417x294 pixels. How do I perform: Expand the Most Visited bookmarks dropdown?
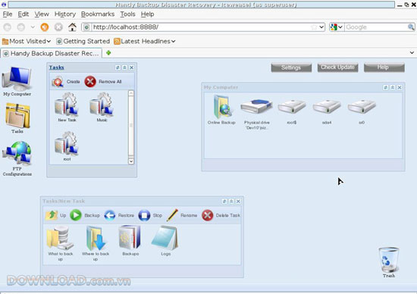click(x=49, y=41)
